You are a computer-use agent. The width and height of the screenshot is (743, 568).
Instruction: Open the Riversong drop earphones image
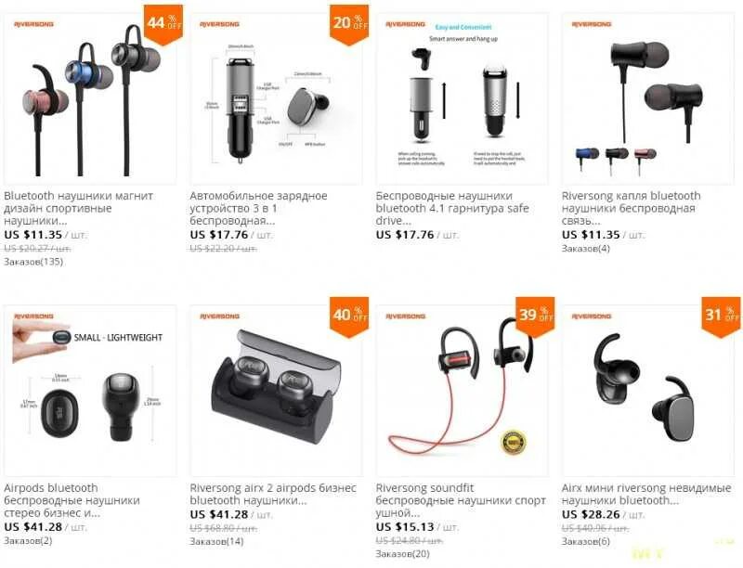[x=647, y=99]
